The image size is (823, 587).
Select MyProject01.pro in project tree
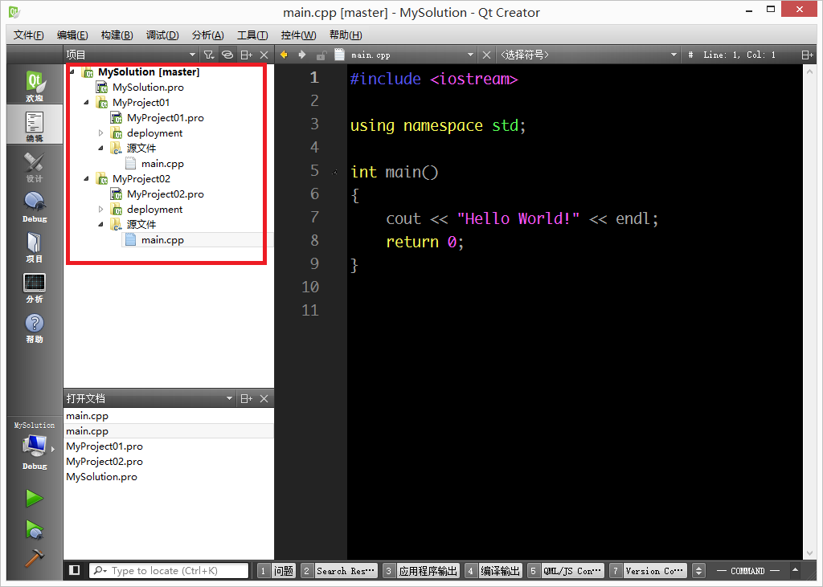coord(166,118)
